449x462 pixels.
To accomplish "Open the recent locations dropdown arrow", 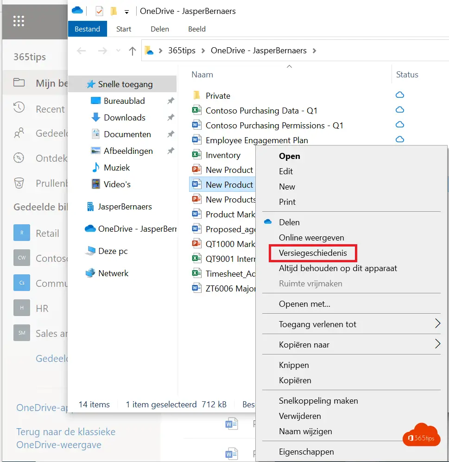I will tap(118, 51).
